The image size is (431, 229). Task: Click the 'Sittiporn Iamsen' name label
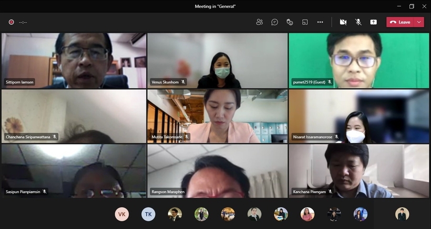pos(19,82)
